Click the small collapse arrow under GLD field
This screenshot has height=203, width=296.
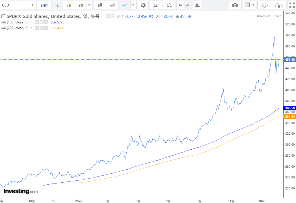pyautogui.click(x=4, y=10)
